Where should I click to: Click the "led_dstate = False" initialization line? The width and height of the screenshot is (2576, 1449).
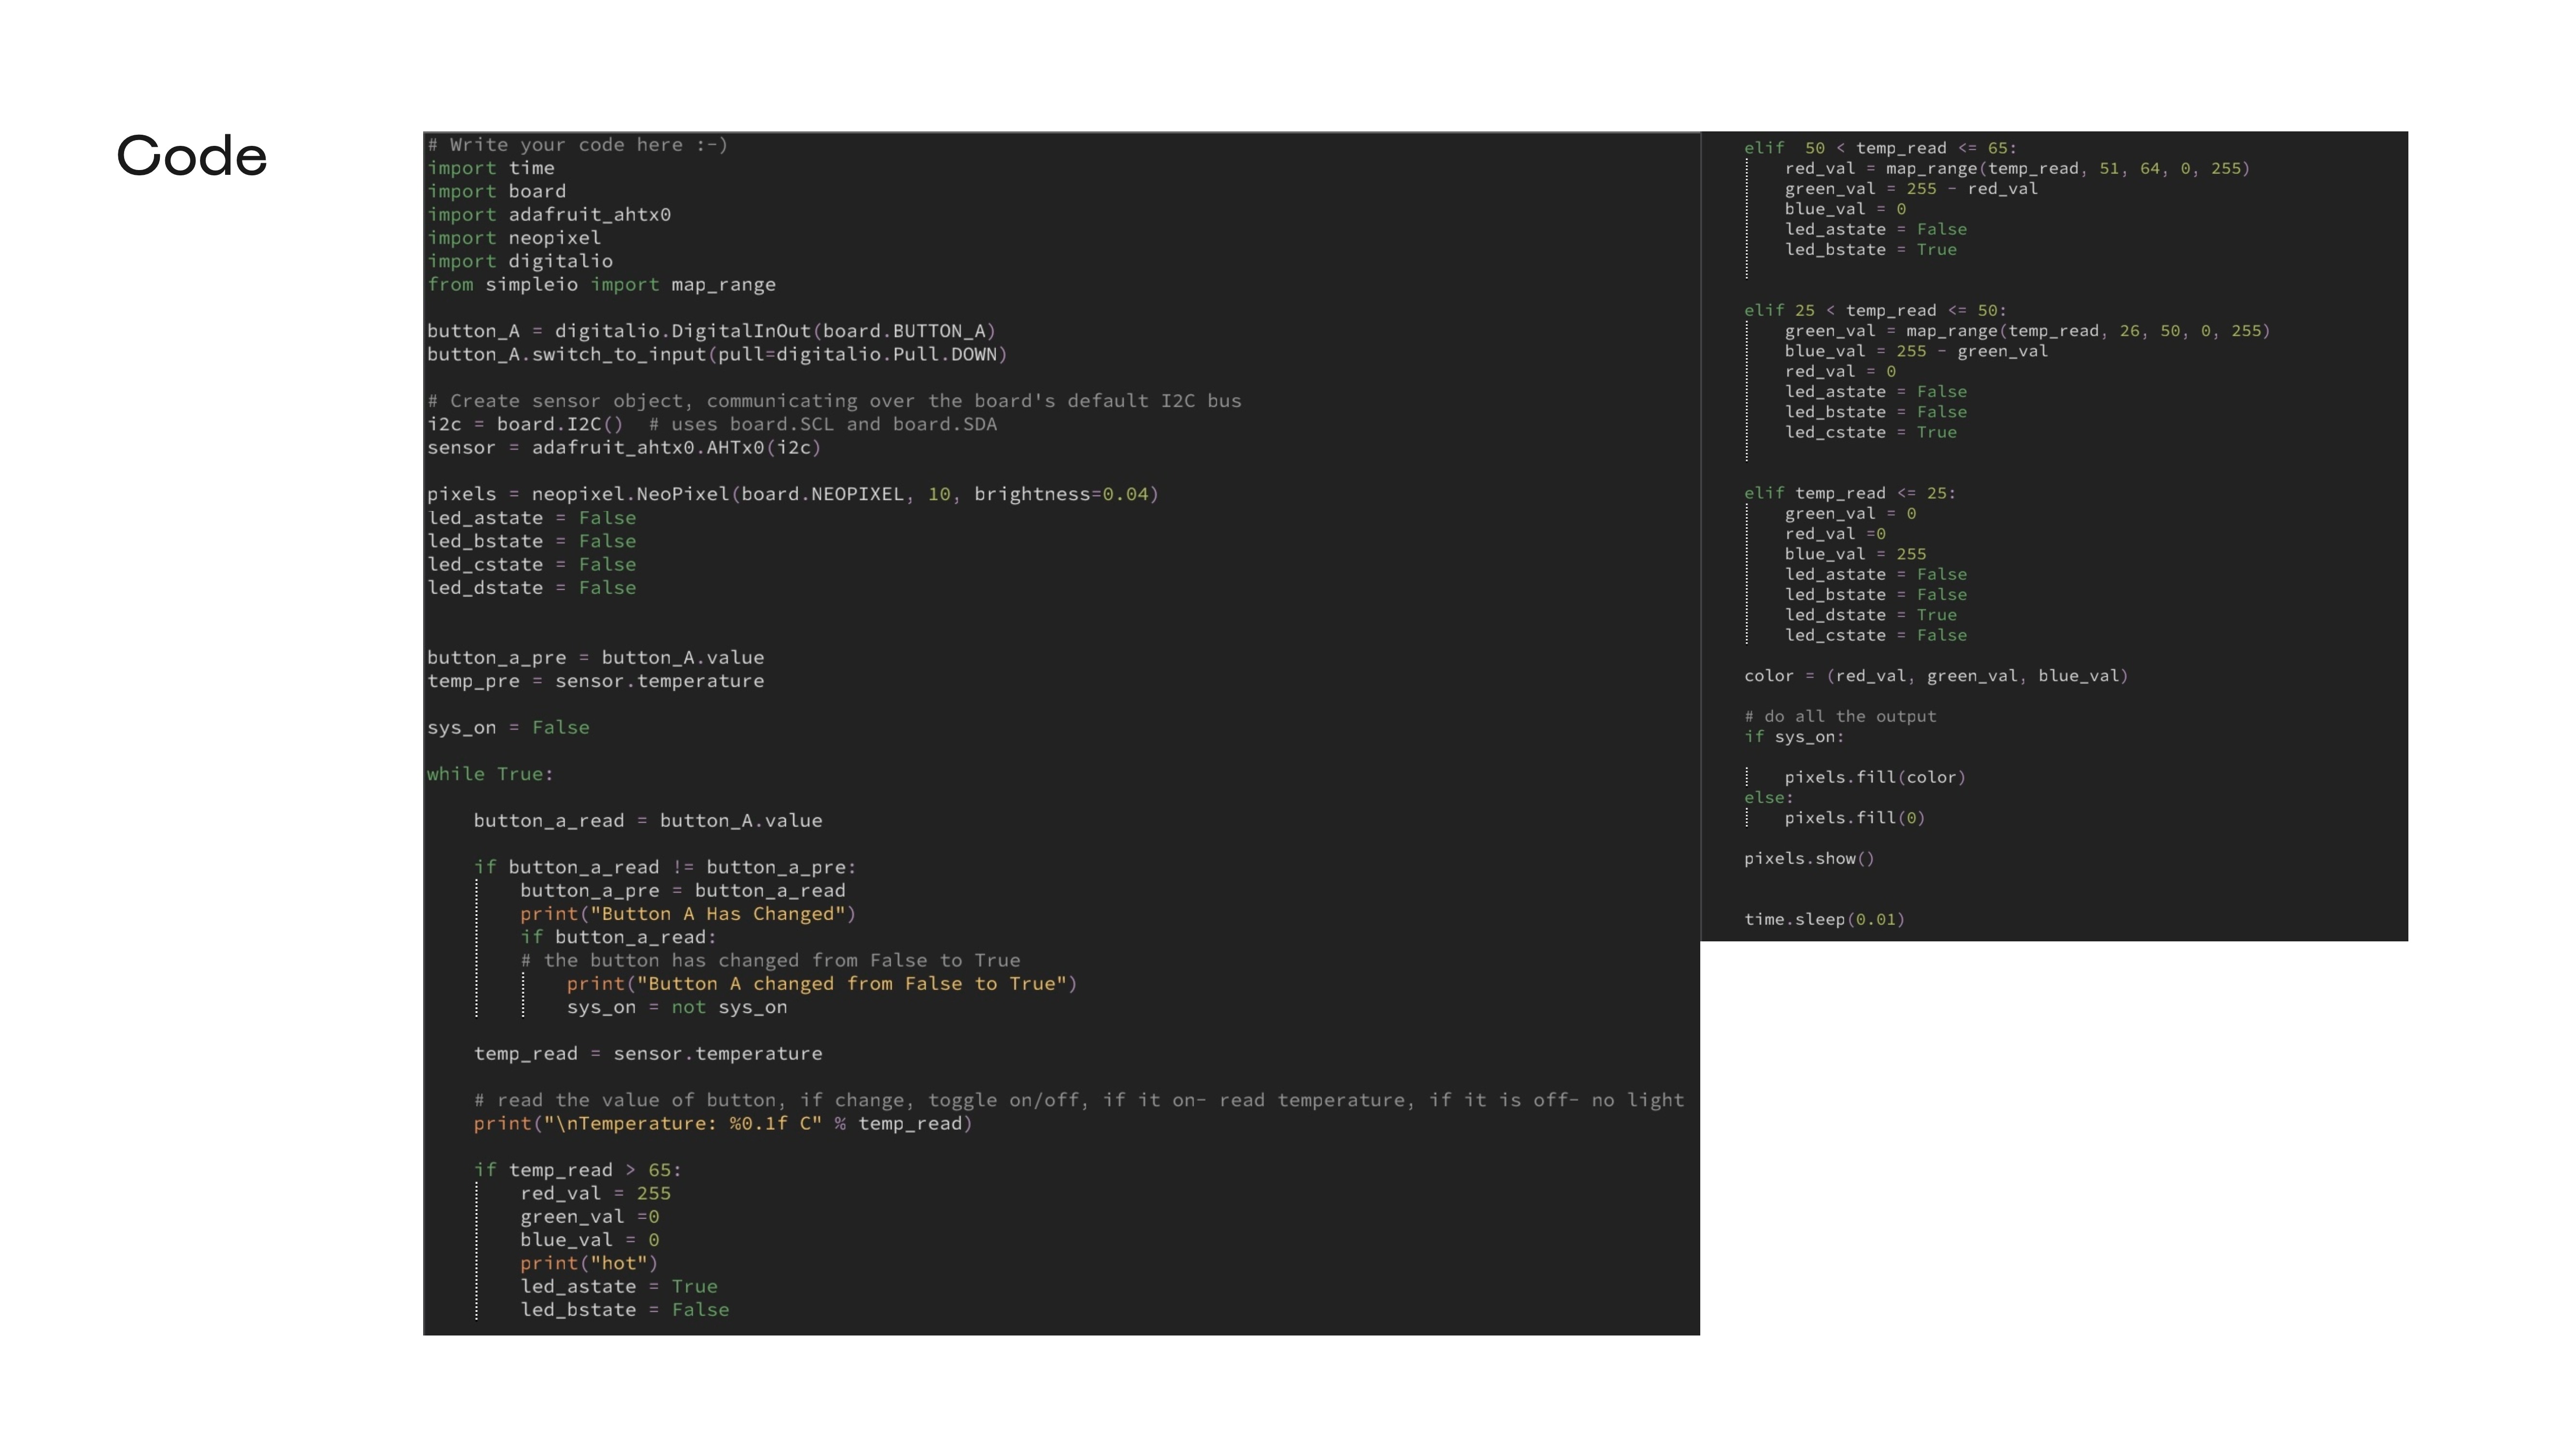[531, 588]
